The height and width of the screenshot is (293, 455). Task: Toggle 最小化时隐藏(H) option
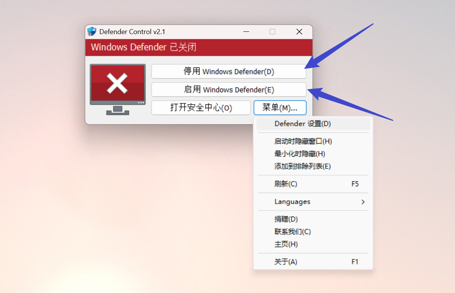(313, 154)
